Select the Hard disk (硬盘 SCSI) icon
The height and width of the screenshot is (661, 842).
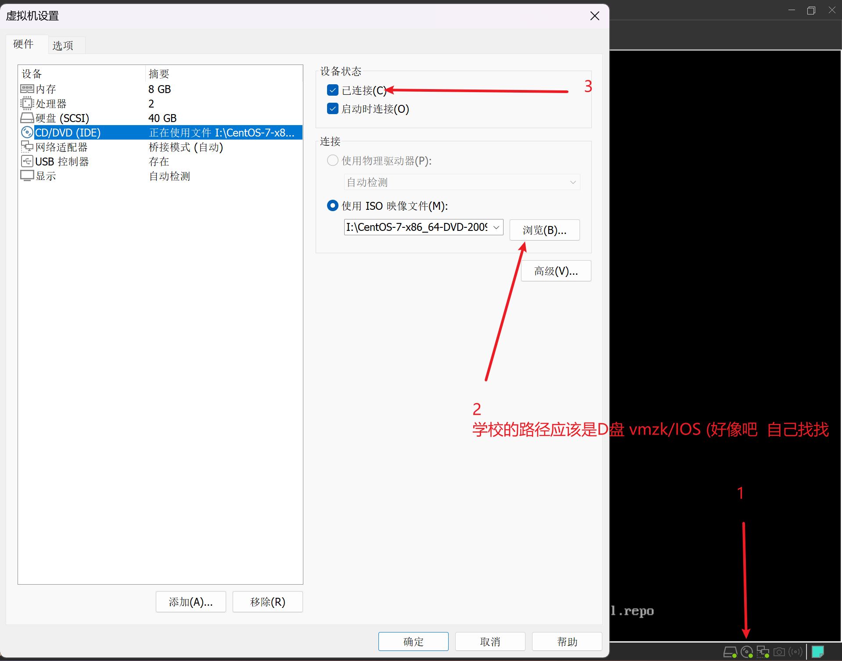pos(27,118)
